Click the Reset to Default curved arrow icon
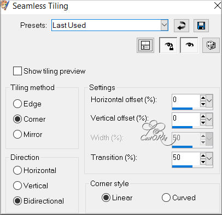This screenshot has width=222, height=215. pyautogui.click(x=181, y=26)
